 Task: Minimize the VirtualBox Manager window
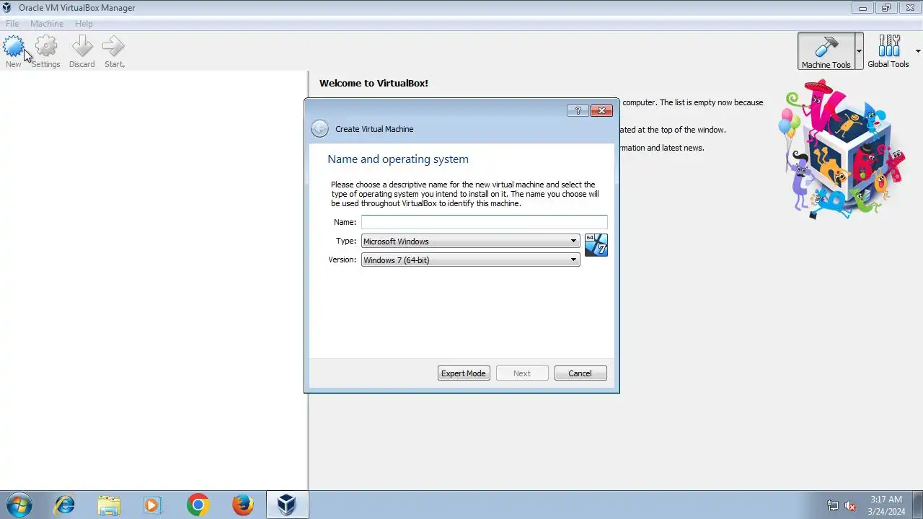coord(862,8)
